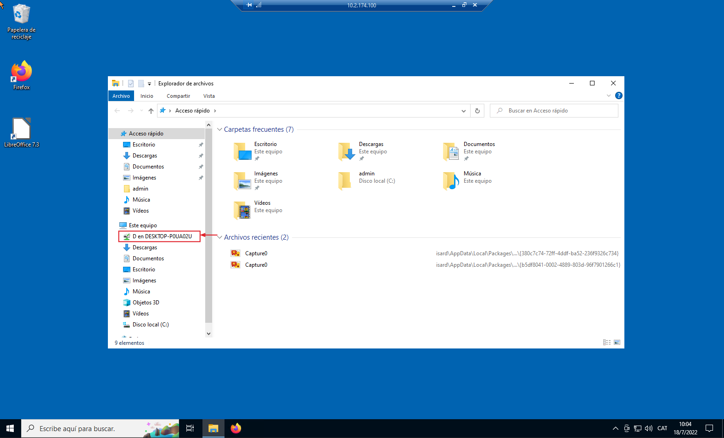The width and height of the screenshot is (724, 438).
Task: Click the refresh button beside address bar
Action: [x=477, y=111]
